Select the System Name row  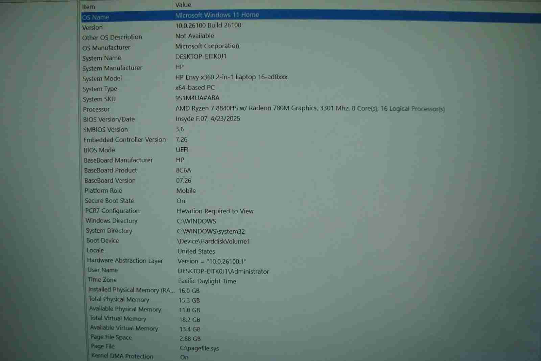pyautogui.click(x=102, y=58)
